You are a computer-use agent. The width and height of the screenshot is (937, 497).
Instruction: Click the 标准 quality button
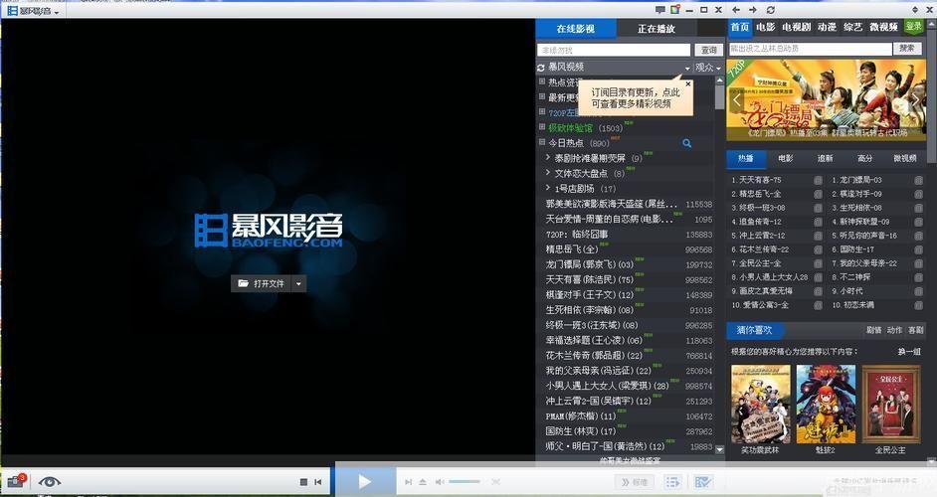634,482
